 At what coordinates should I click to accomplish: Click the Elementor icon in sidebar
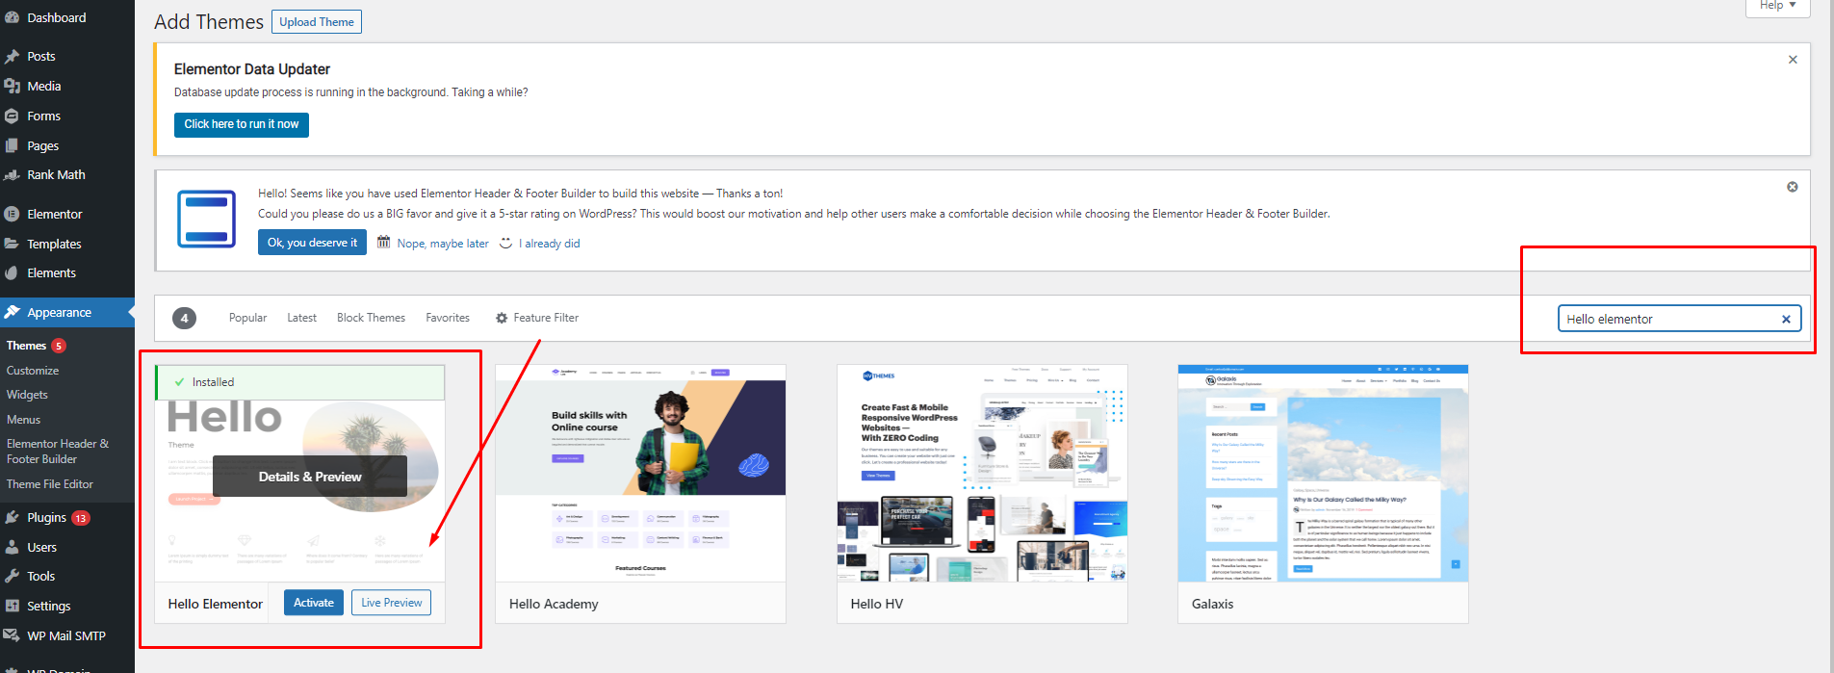pyautogui.click(x=12, y=215)
